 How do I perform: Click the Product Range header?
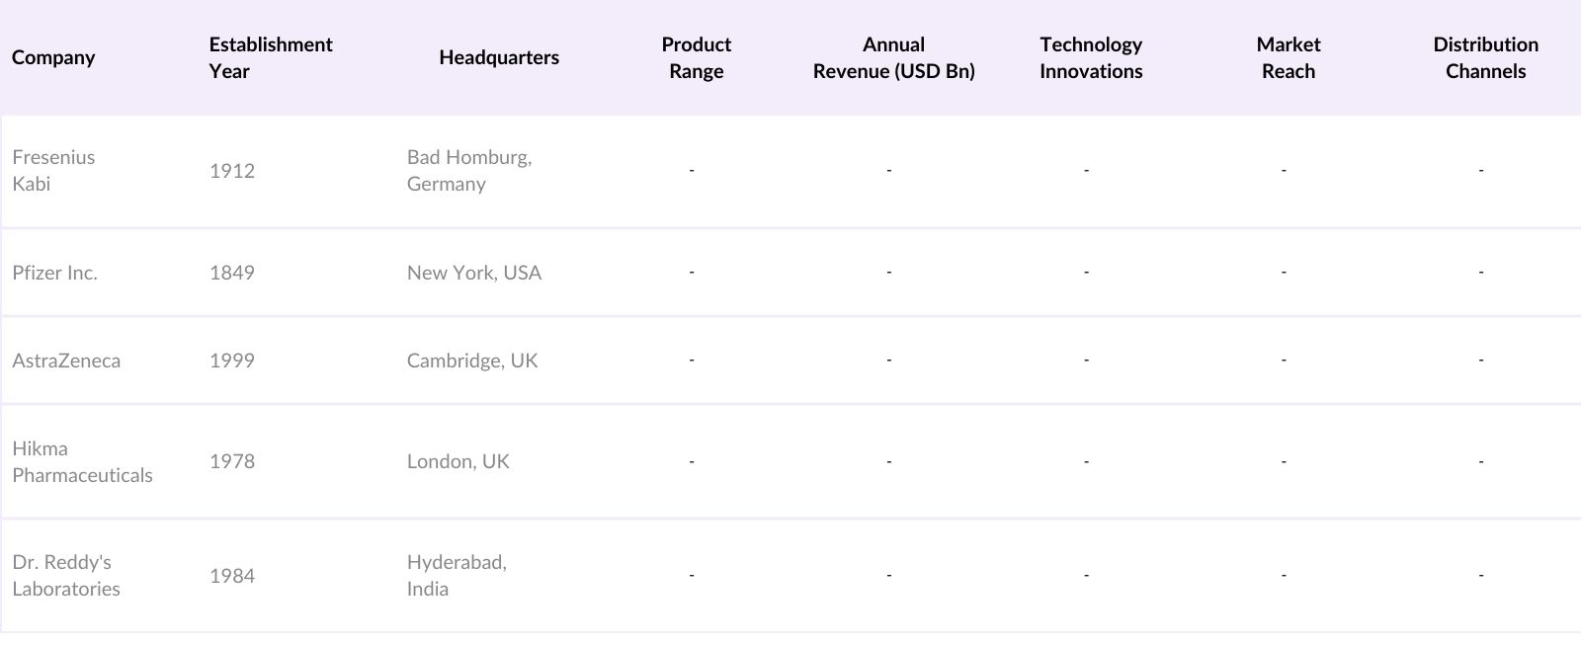pos(696,57)
